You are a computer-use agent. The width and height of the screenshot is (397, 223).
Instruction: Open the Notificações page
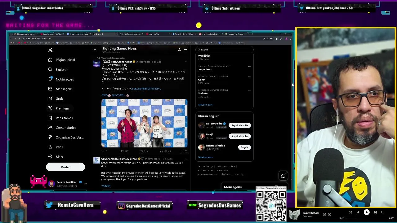(x=61, y=79)
